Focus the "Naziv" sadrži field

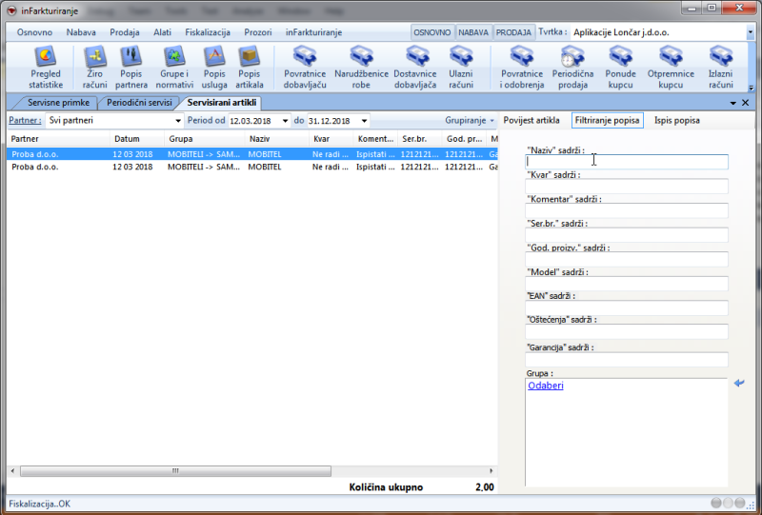tap(627, 162)
